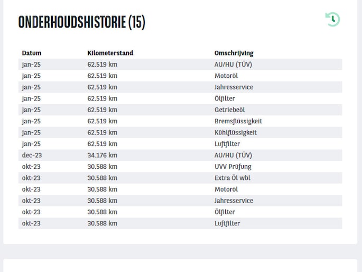Select the UVV Prüfung row
Viewport: 362px width, 272px height.
click(233, 167)
